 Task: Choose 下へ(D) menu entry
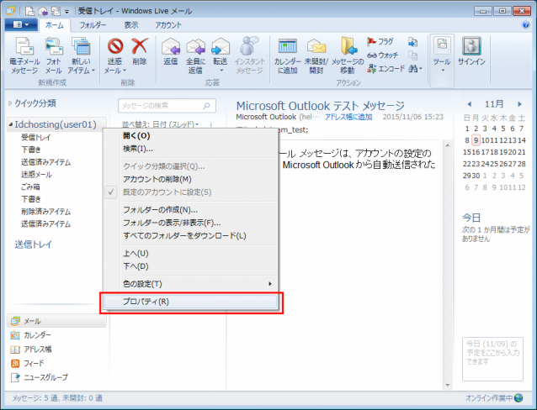pos(190,266)
